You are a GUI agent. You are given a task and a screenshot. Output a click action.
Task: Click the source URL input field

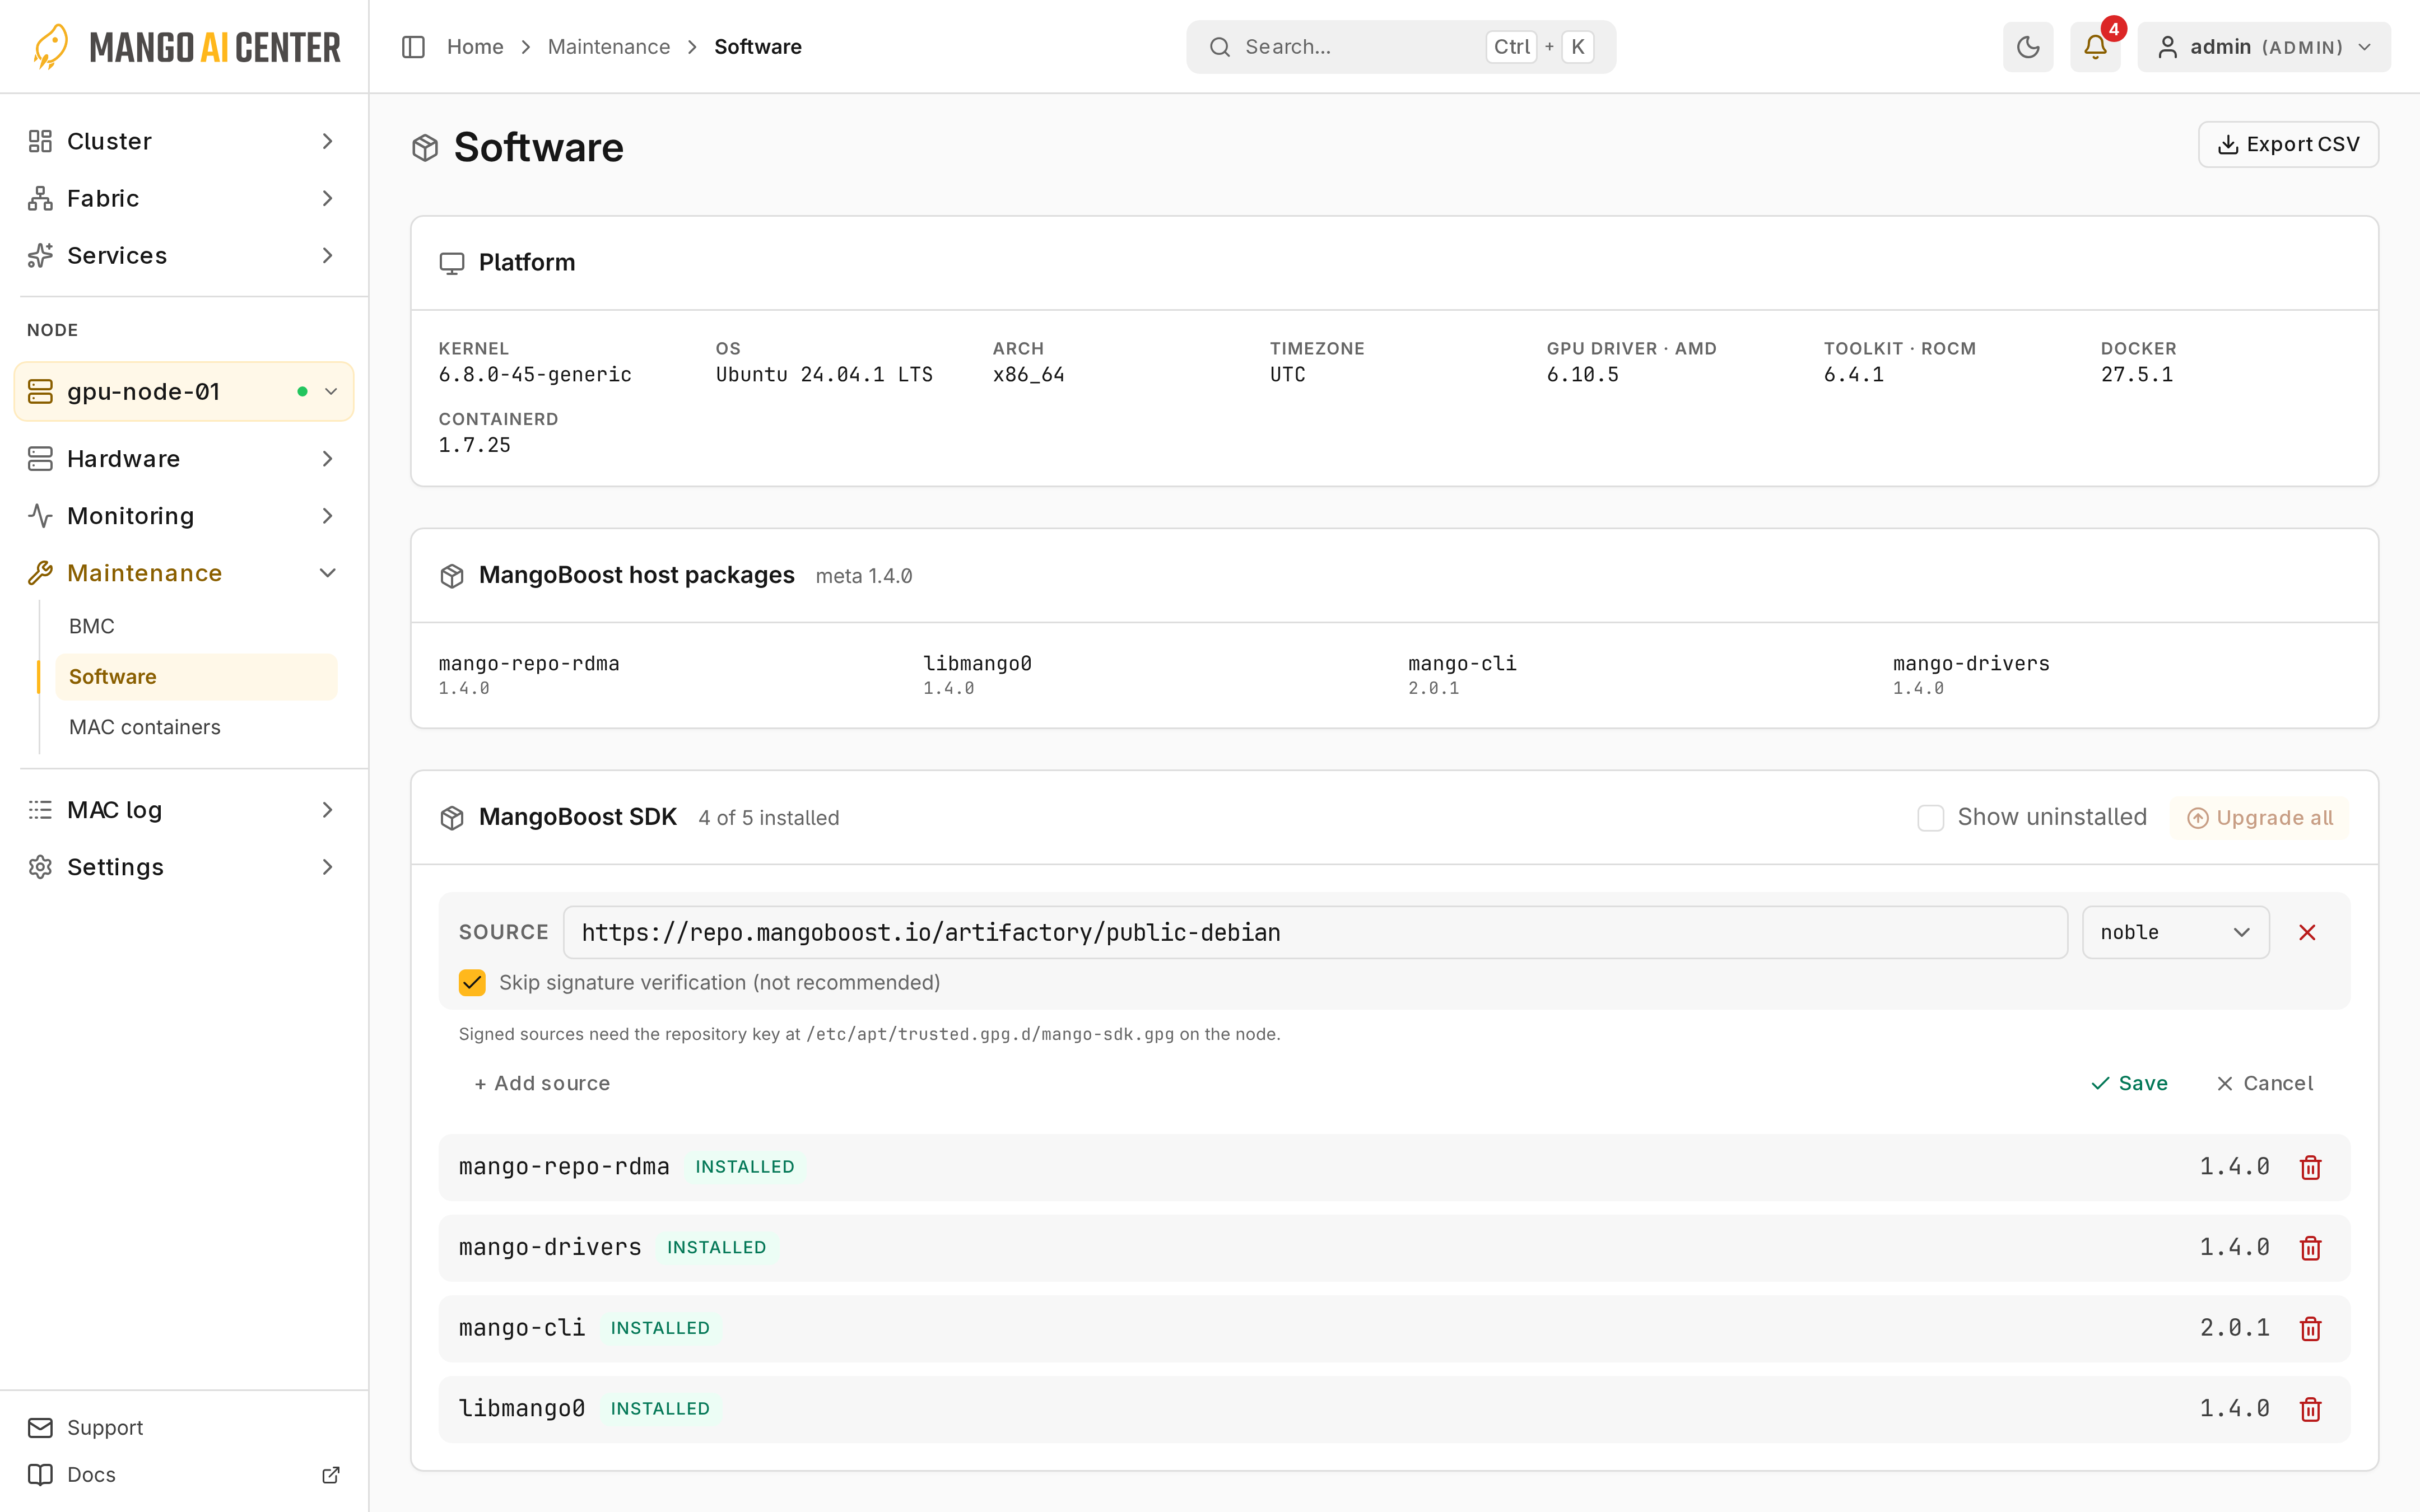pos(1315,932)
